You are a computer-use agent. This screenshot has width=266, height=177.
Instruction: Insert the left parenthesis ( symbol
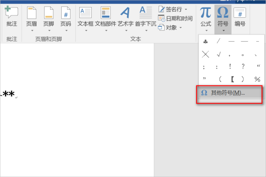pos(220,79)
